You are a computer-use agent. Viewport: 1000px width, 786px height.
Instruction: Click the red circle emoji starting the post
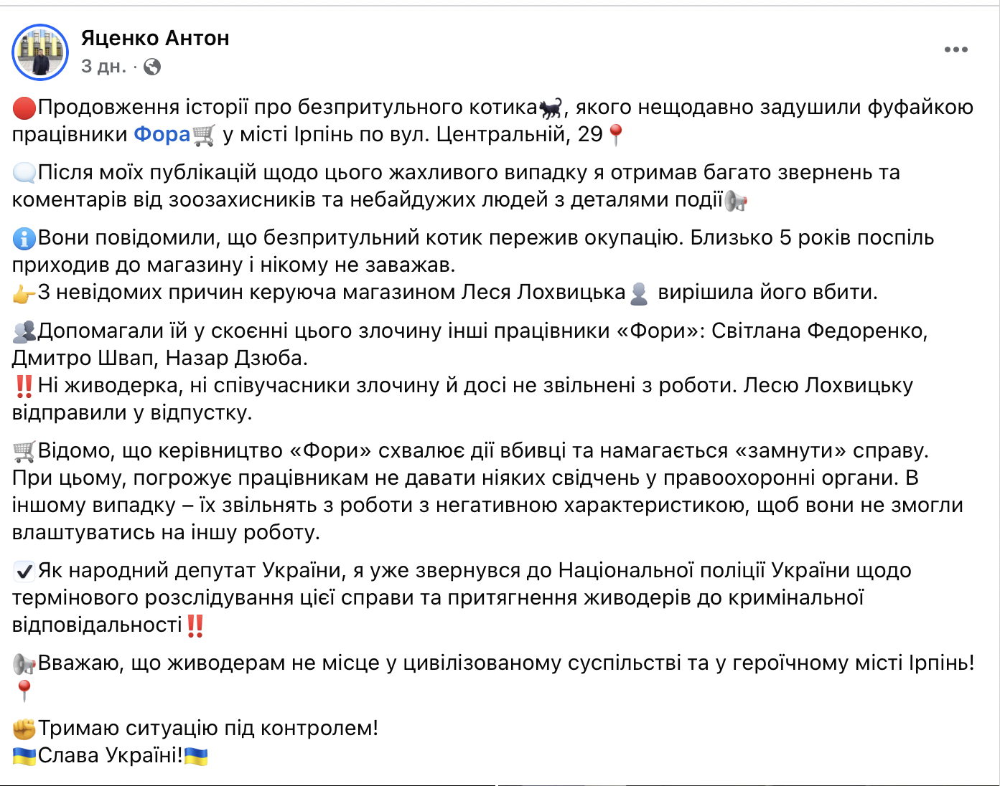pos(23,106)
